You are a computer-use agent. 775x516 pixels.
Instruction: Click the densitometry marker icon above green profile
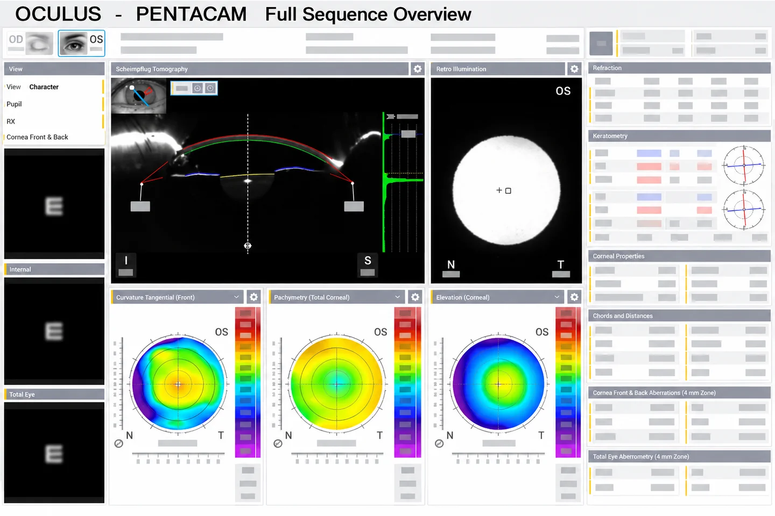point(391,116)
